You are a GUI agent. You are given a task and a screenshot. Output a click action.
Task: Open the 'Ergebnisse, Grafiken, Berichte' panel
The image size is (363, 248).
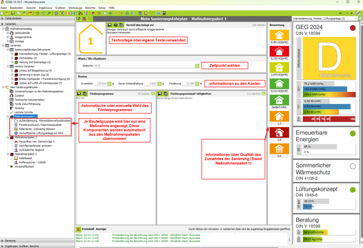coord(22,246)
